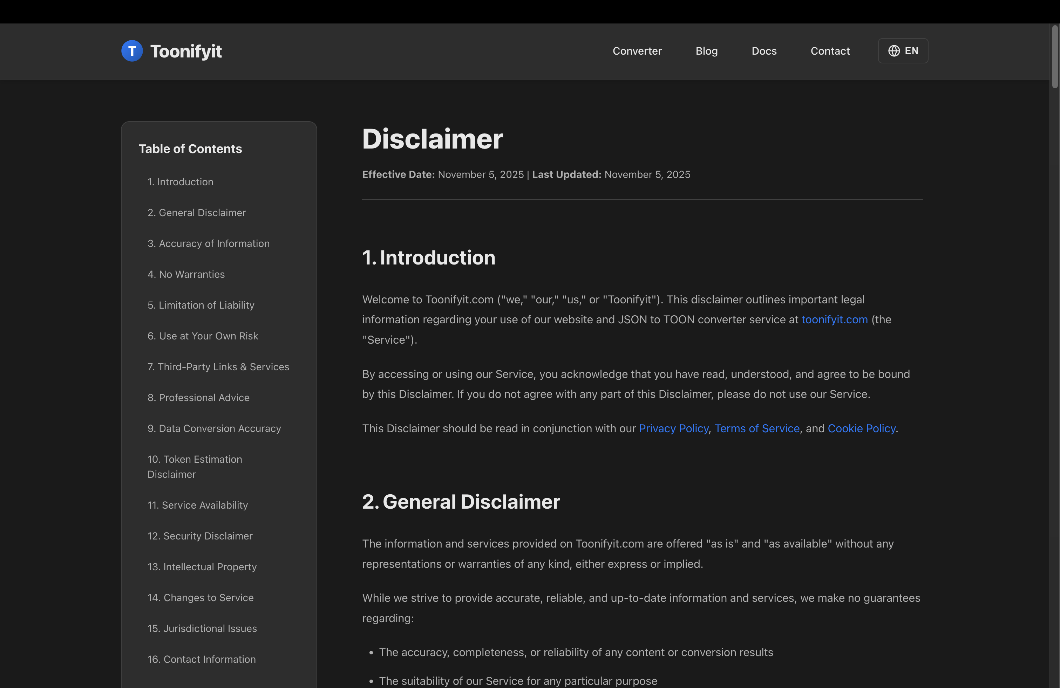Open the Contact page

(x=830, y=51)
